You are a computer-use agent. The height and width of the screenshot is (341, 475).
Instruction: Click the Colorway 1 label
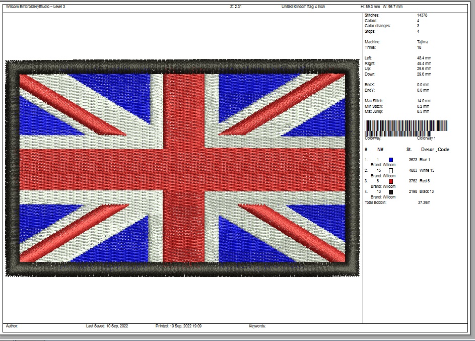tap(426, 138)
